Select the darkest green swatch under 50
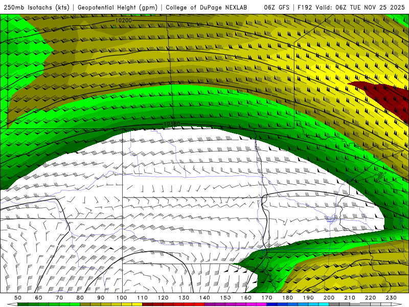Image resolution: width=409 pixels, height=307 pixels. (23, 304)
